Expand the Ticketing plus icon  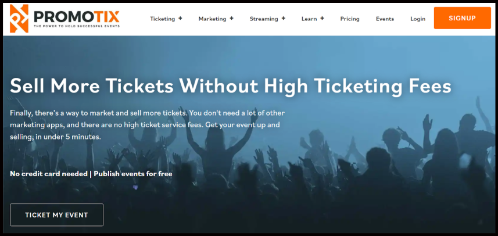[x=180, y=19]
